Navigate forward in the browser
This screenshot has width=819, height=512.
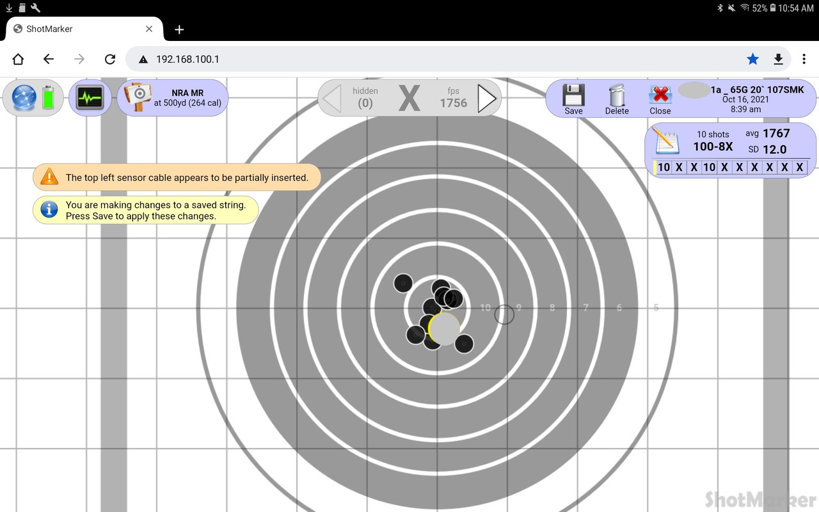pos(79,59)
